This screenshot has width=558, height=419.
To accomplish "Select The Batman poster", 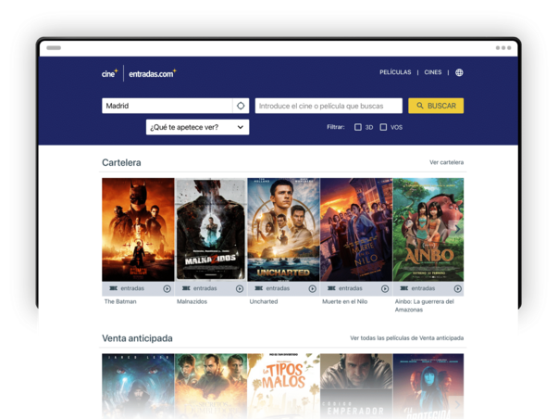I will click(x=138, y=230).
